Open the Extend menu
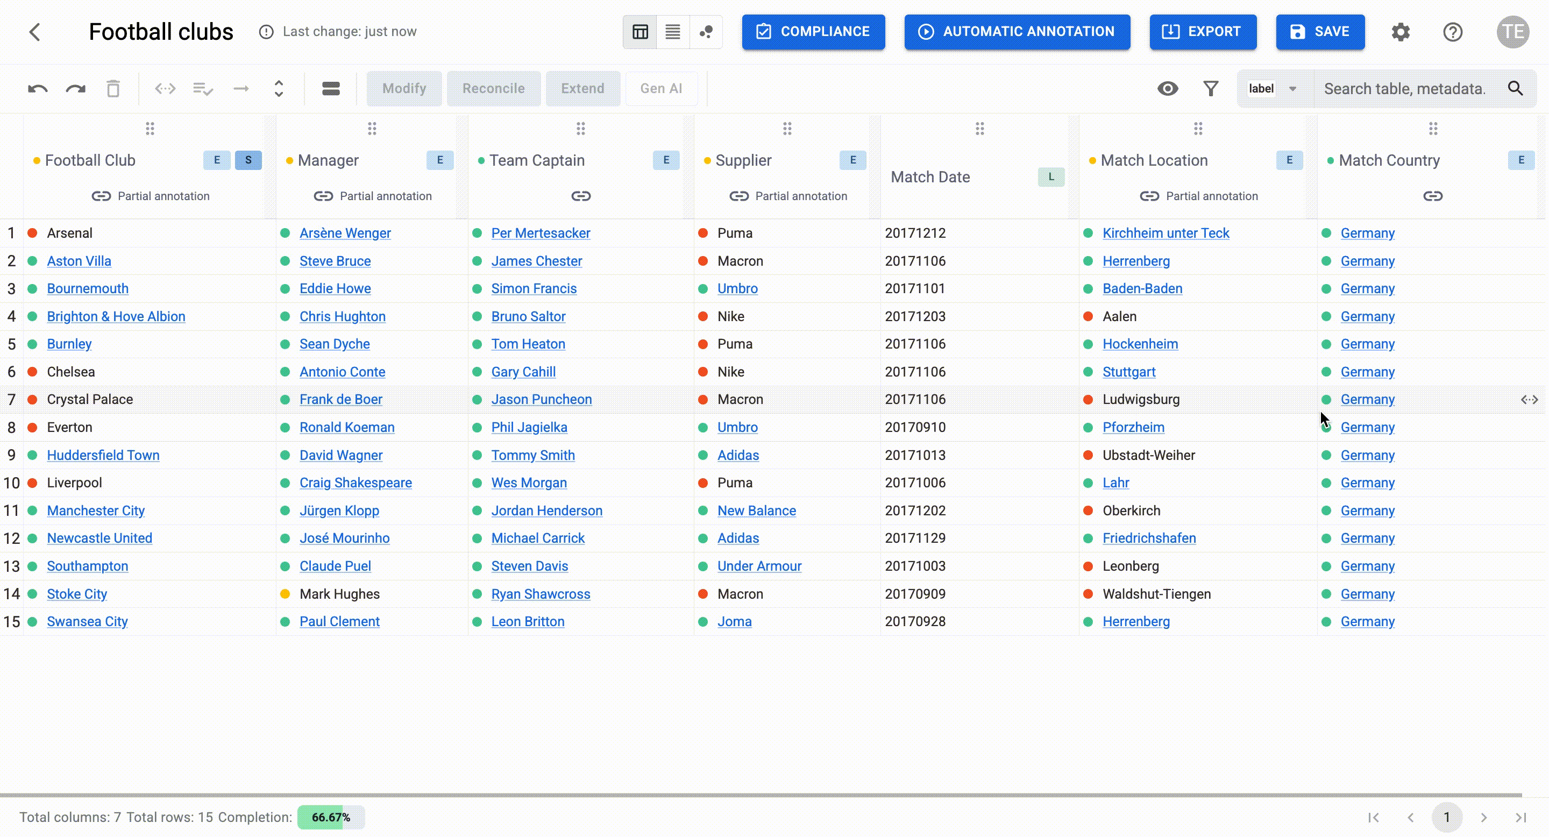1549x837 pixels. point(582,89)
